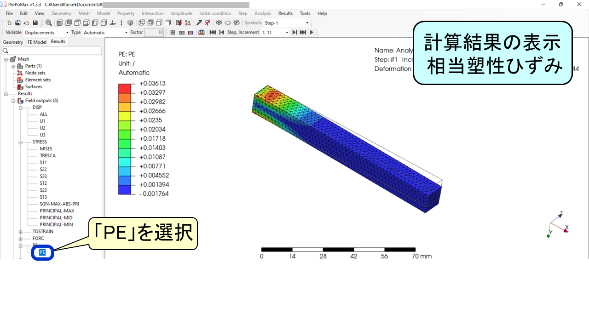Expand the FORC tree node
Viewport: 589px width, 331px height.
click(21, 239)
